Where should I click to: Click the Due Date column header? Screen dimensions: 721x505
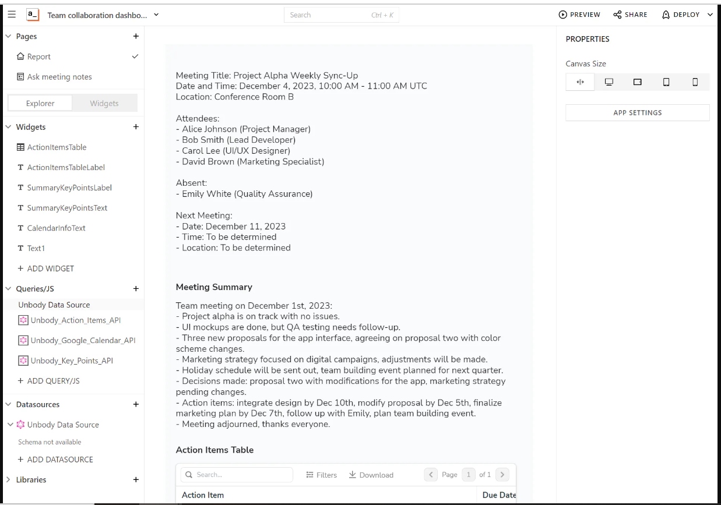tap(500, 495)
